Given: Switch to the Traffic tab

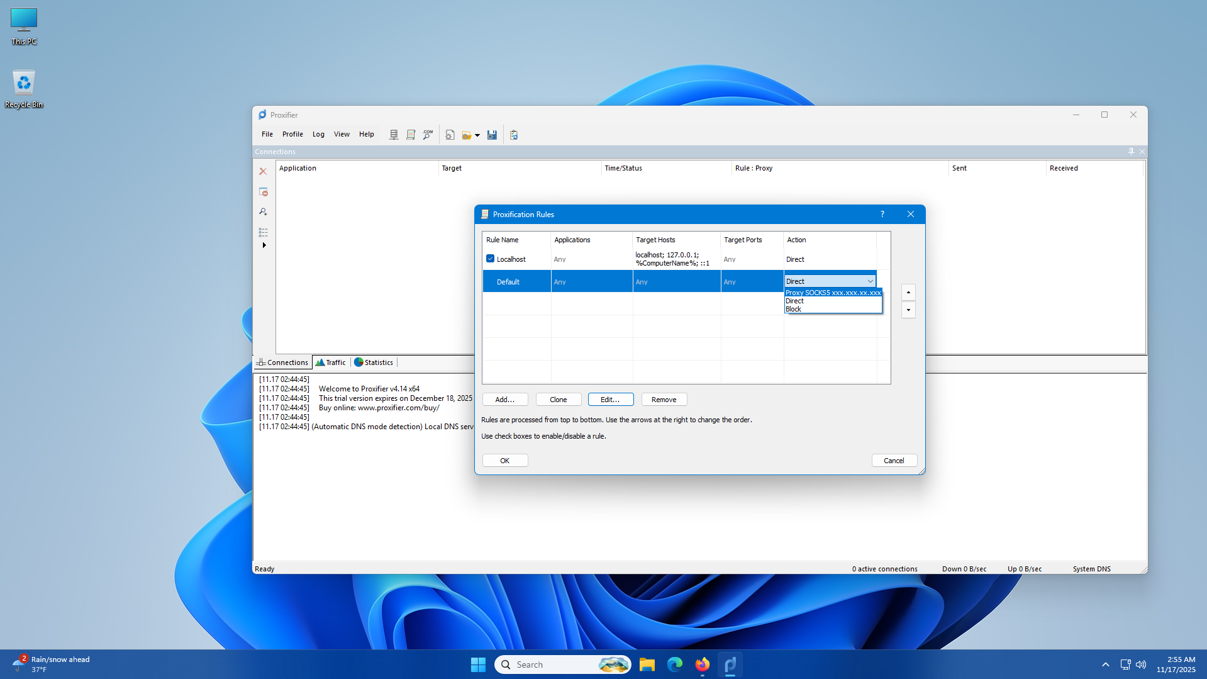Looking at the screenshot, I should pos(331,362).
